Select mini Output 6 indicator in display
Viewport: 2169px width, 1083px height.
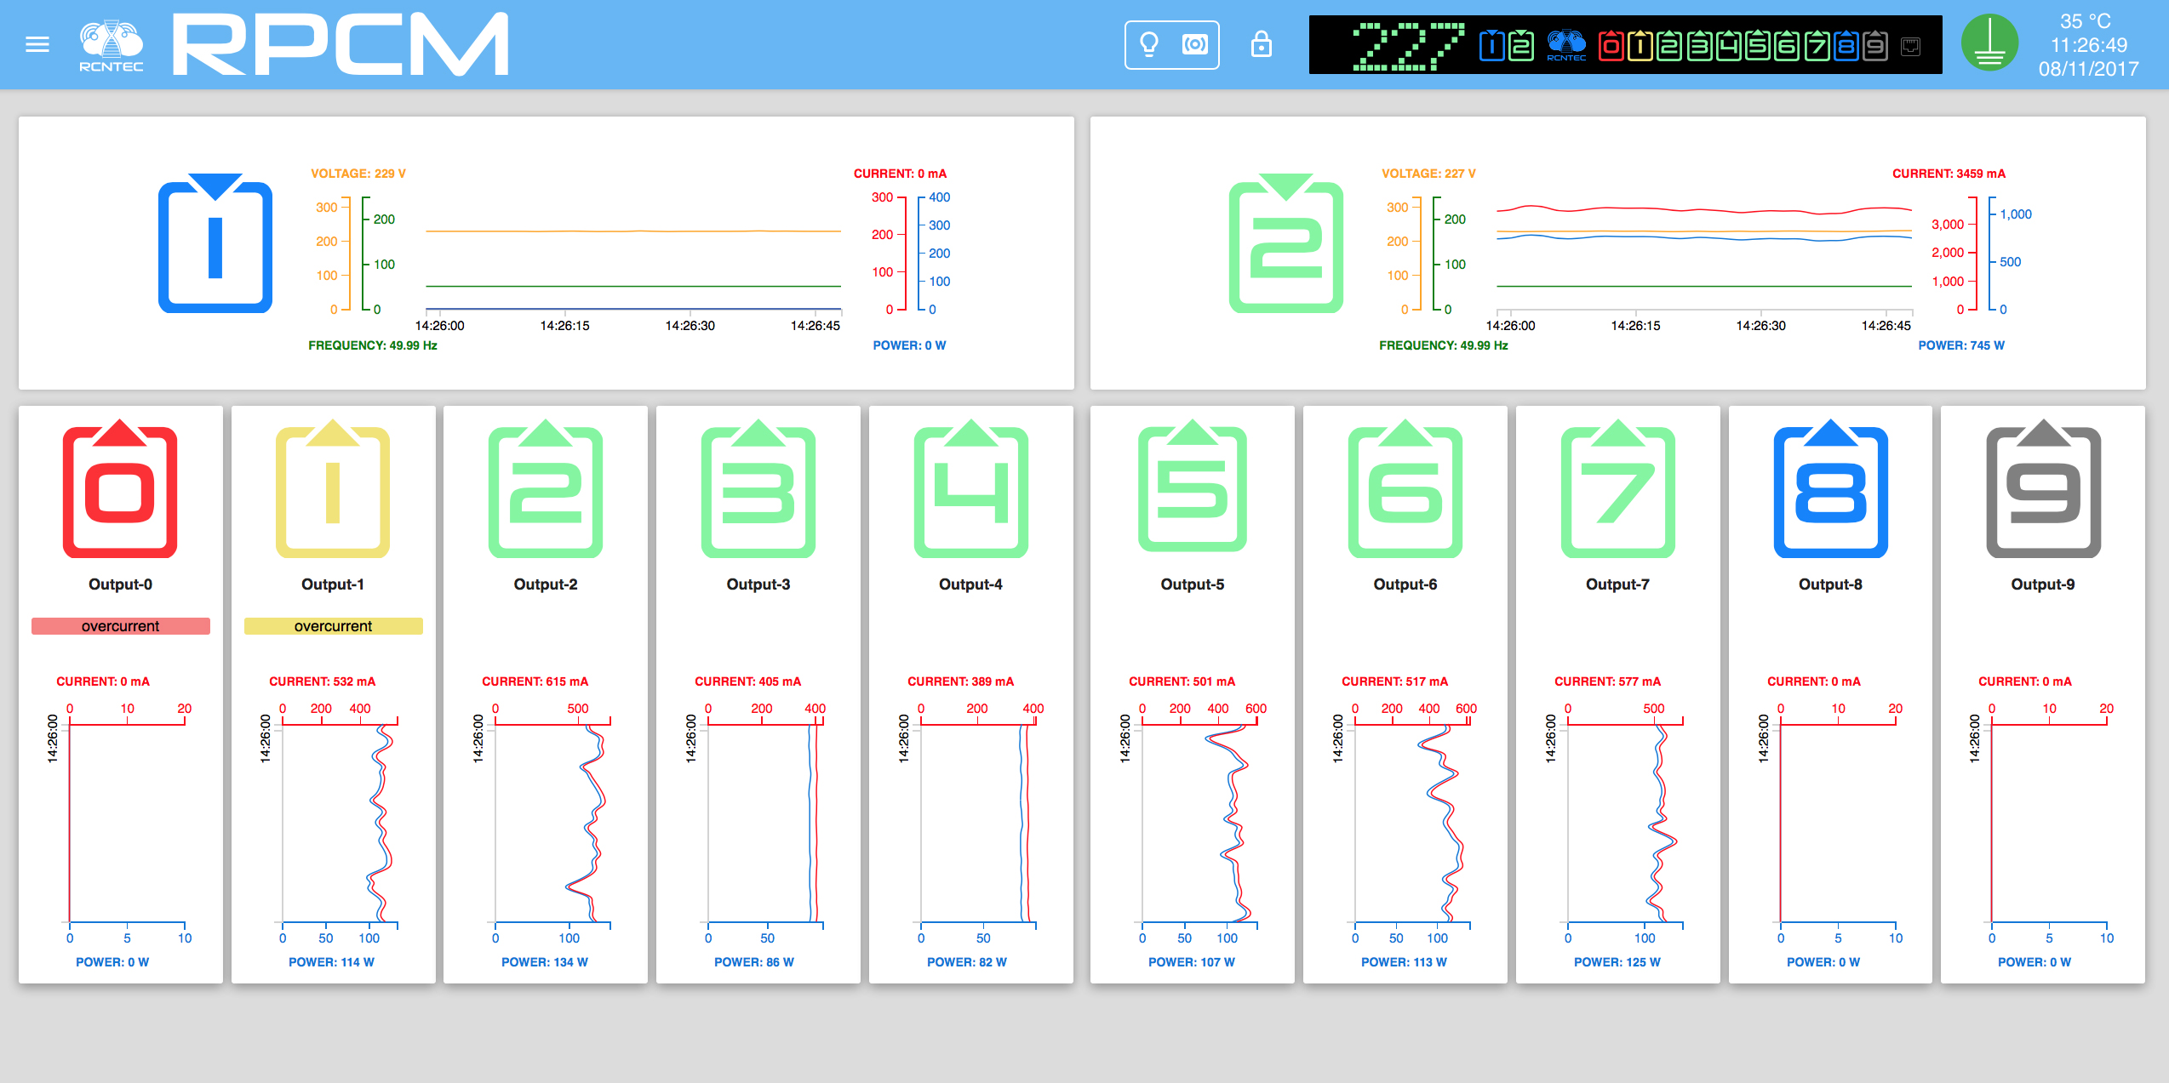(x=1787, y=45)
